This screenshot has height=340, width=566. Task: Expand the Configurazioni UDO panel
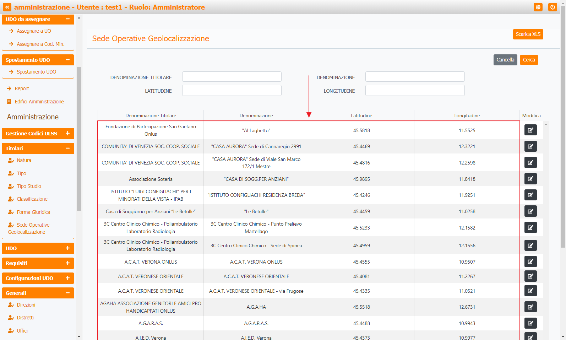[67, 278]
